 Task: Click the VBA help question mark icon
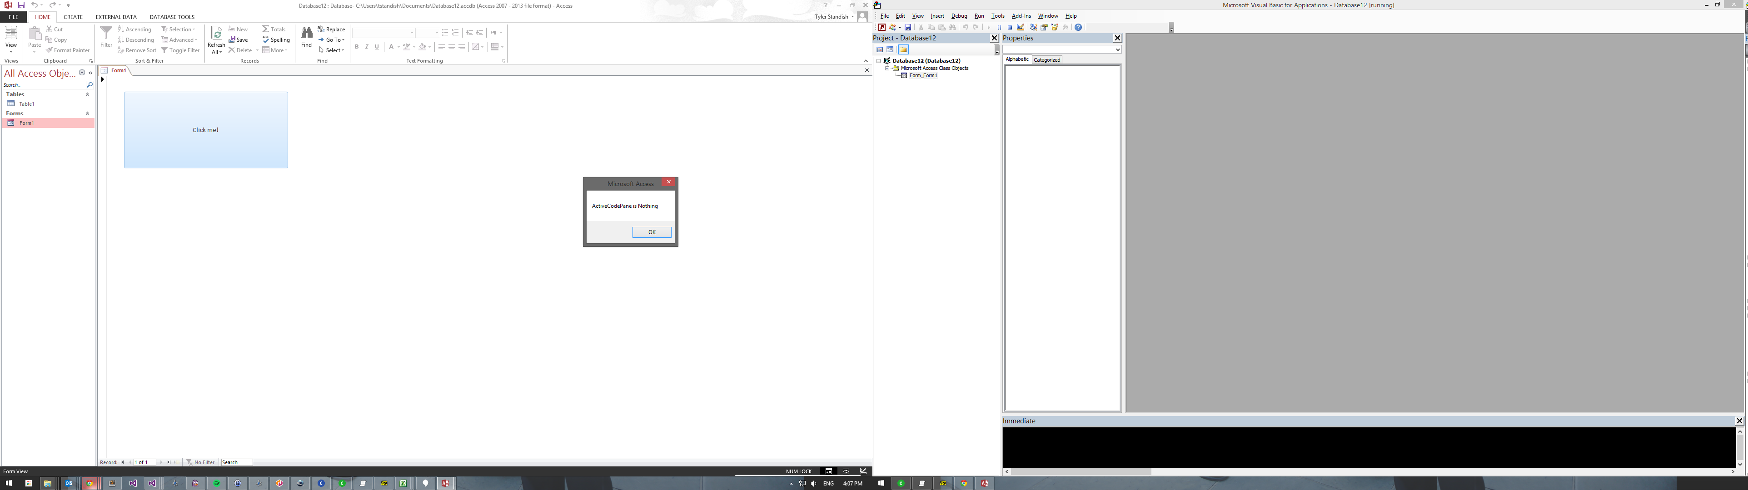point(1078,28)
